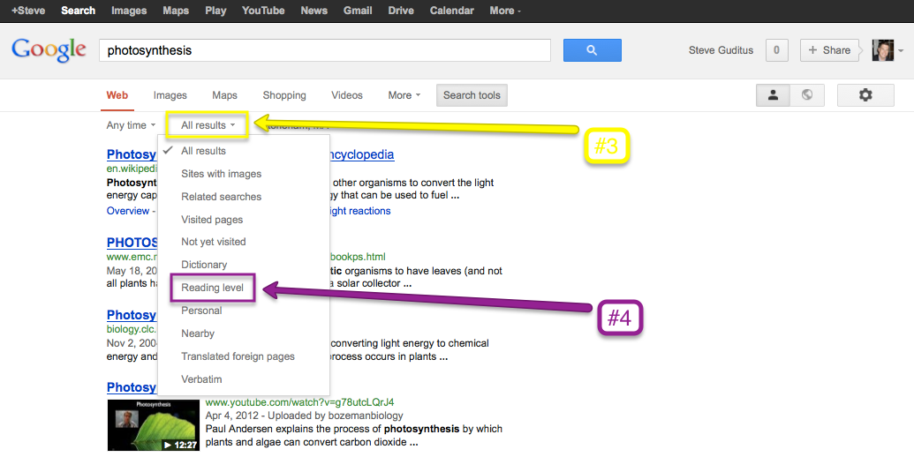Image resolution: width=914 pixels, height=457 pixels.
Task: Hide personal results with globe icon
Action: pos(807,95)
